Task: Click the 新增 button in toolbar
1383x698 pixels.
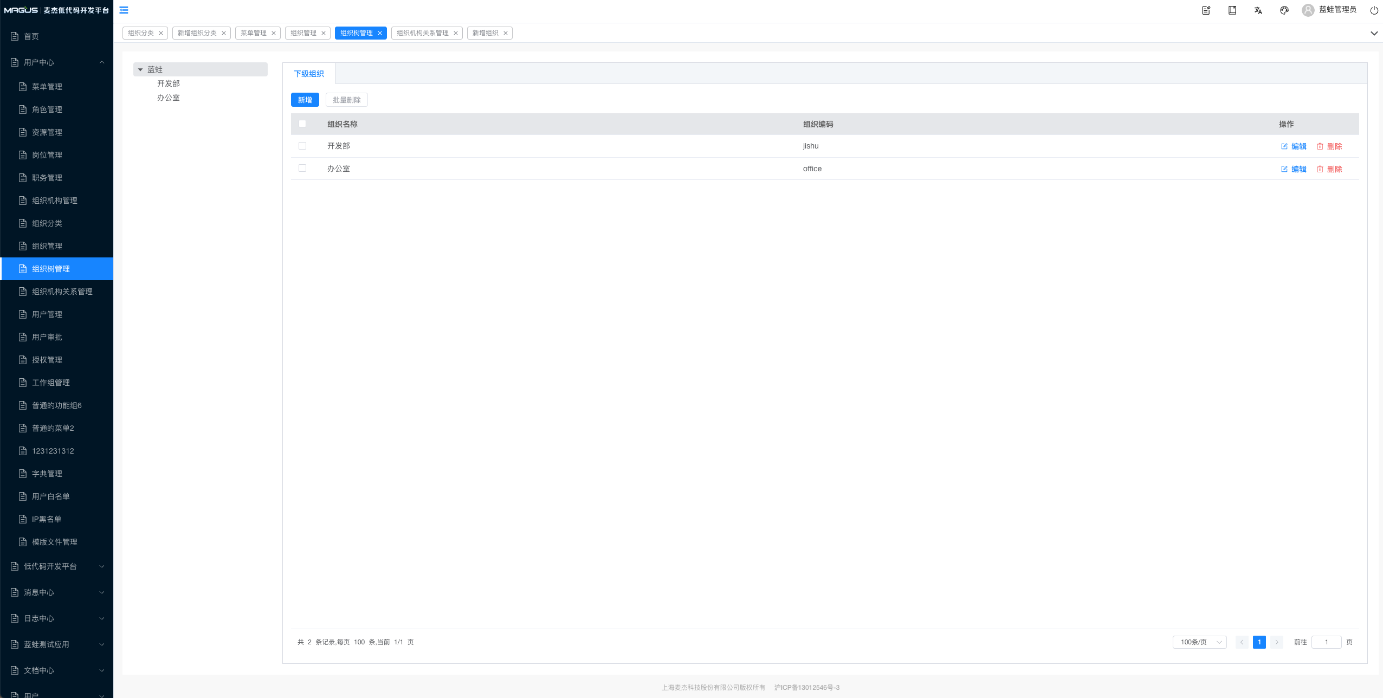Action: [305, 99]
